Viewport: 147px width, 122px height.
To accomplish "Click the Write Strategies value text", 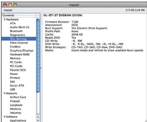I will (97, 47).
